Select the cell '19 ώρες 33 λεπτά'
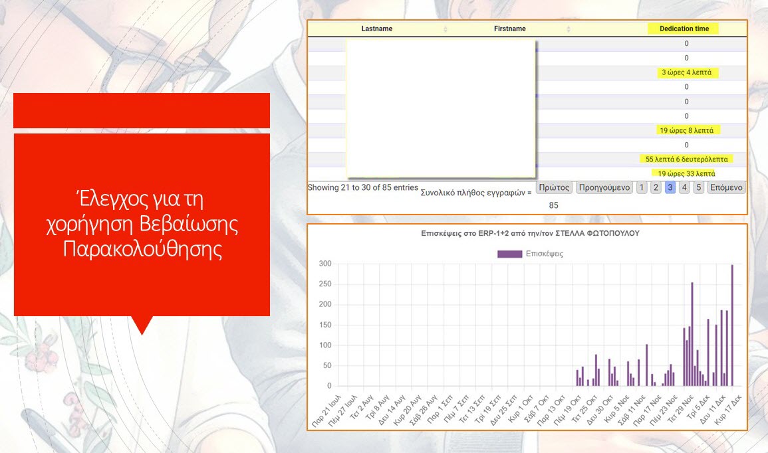768x453 pixels. click(686, 173)
